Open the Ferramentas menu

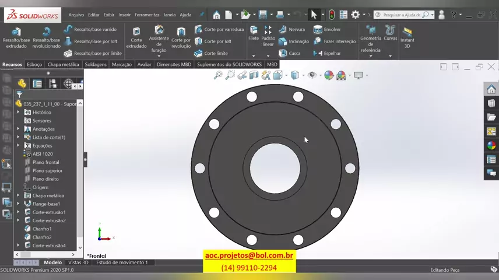[x=147, y=15]
